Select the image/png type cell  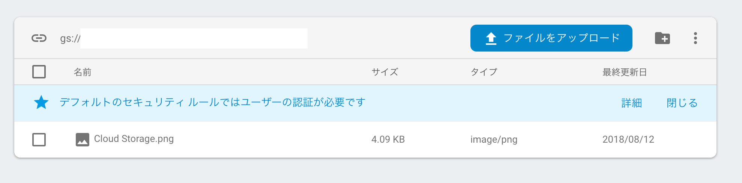[494, 140]
